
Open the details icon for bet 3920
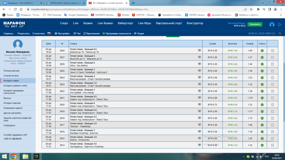[272, 105]
